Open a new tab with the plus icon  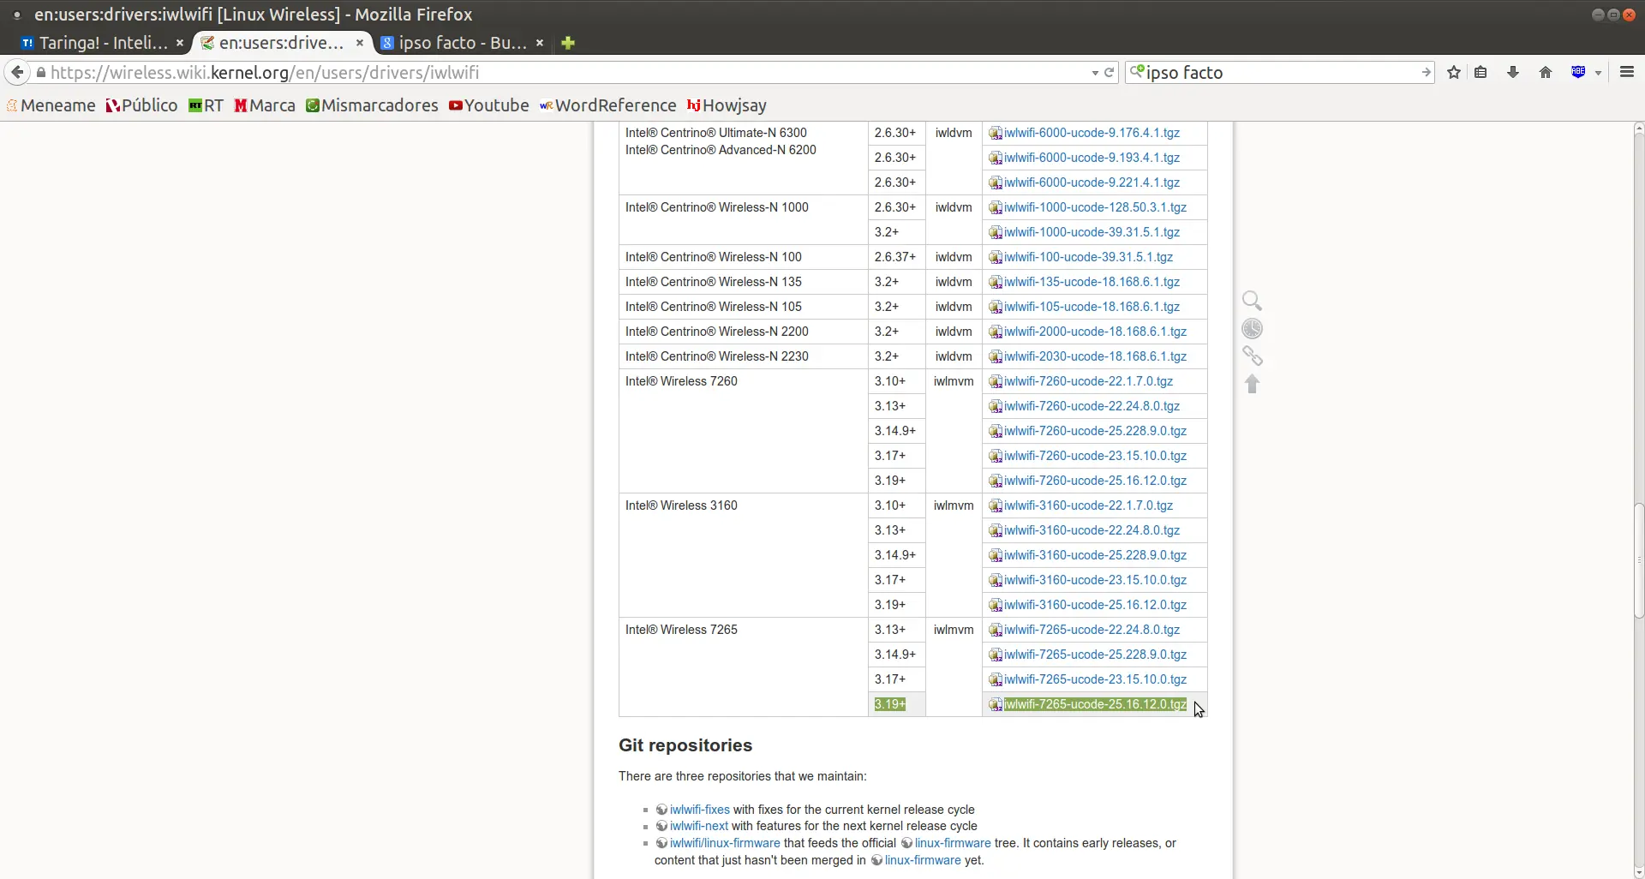coord(568,43)
